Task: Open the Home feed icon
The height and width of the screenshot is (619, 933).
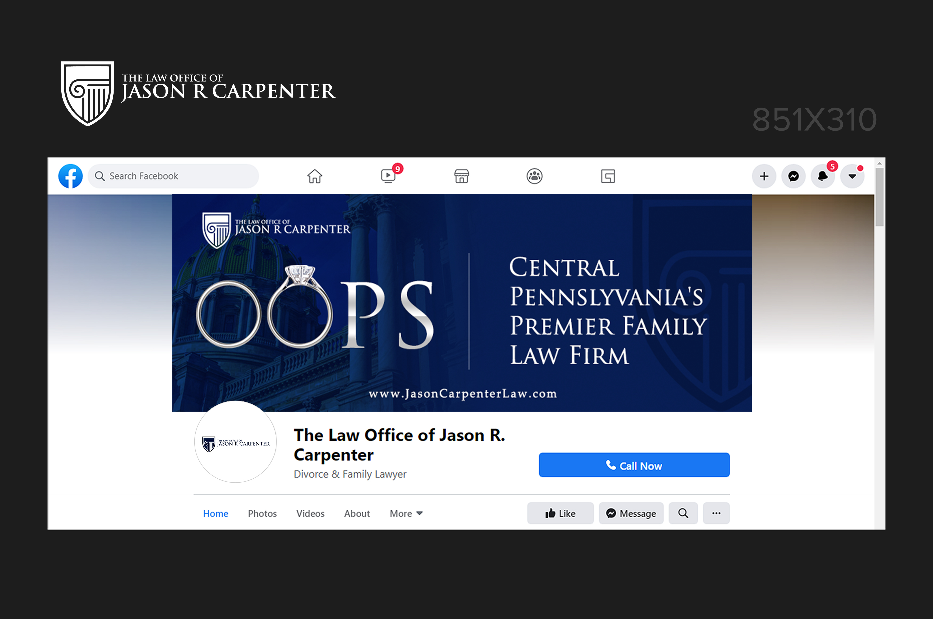Action: click(315, 176)
